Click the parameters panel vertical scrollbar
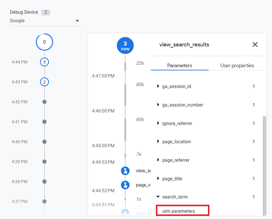The width and height of the screenshot is (272, 219). tap(265, 166)
